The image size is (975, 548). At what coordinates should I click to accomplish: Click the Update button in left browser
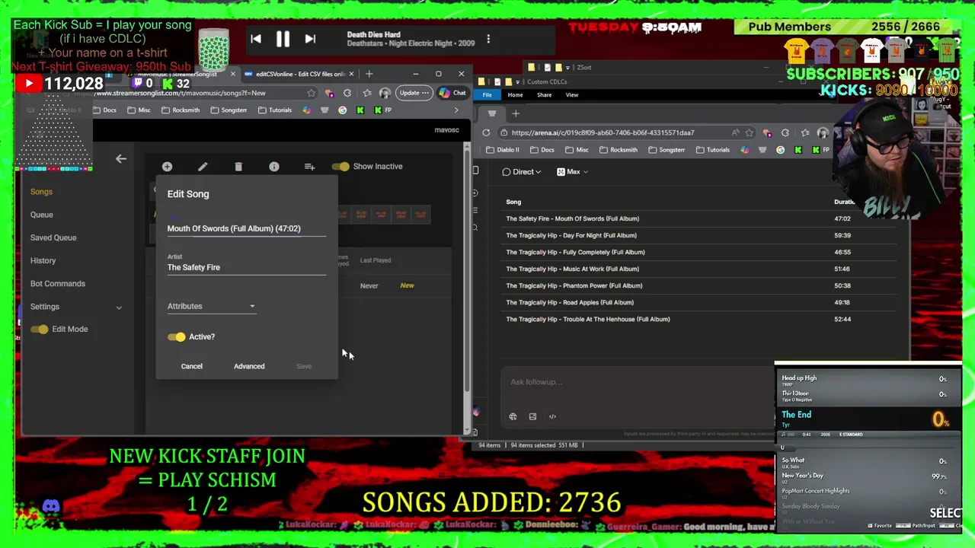pos(414,93)
